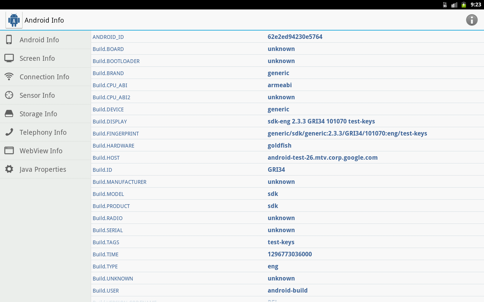Switch to Connection Info label
Screen dimensions: 484x302
[44, 77]
